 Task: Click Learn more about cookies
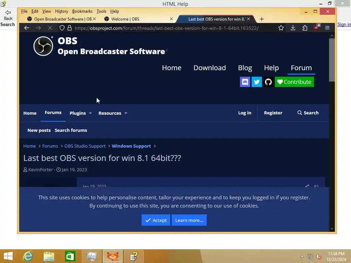click(x=189, y=220)
